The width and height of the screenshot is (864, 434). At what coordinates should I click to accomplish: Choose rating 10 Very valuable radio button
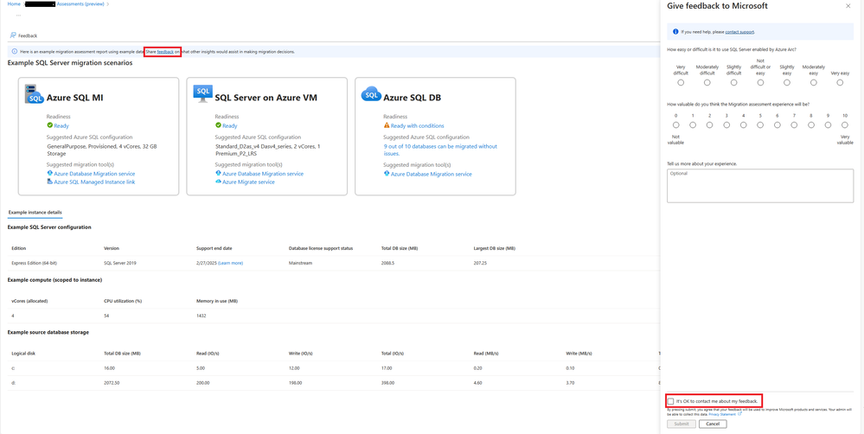pos(845,125)
